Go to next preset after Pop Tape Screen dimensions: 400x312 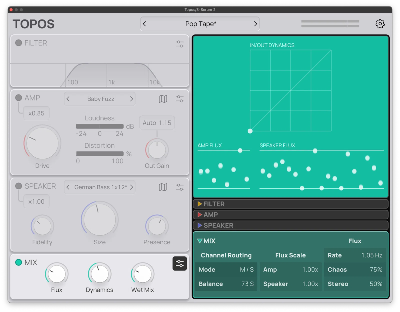coord(255,24)
